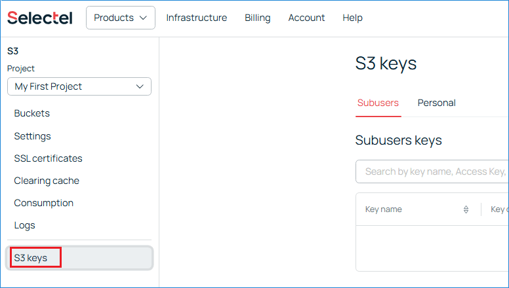Click the search by key name field
Screen dimensions: 509x288
(x=433, y=171)
